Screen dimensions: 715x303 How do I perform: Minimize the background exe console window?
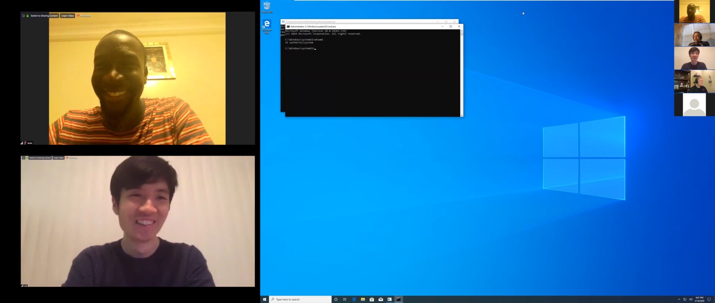[x=438, y=21]
